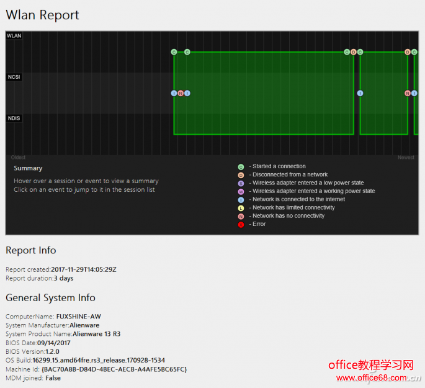Click the General System Info heading
This screenshot has width=425, height=388.
coord(51,298)
